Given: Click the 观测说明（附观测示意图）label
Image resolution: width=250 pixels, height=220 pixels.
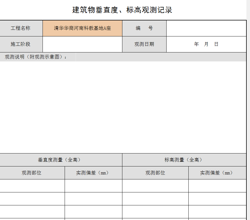Looking at the screenshot, I should pyautogui.click(x=36, y=57).
